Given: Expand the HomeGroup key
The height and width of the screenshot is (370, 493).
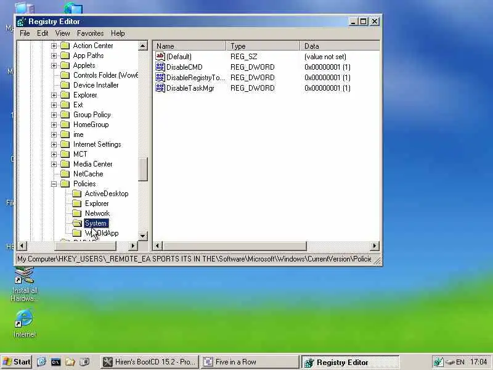Looking at the screenshot, I should [x=54, y=125].
